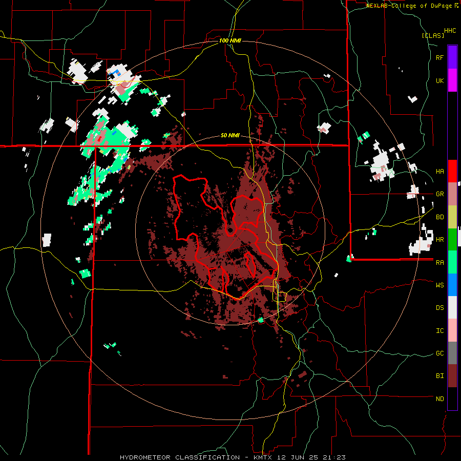Click the GC legend label
Viewport: 461px width, 461px height.
[439, 353]
